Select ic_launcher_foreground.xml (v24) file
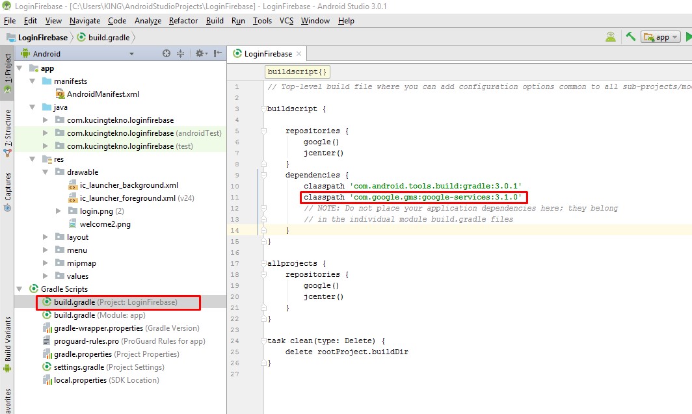The image size is (692, 414). (x=131, y=198)
